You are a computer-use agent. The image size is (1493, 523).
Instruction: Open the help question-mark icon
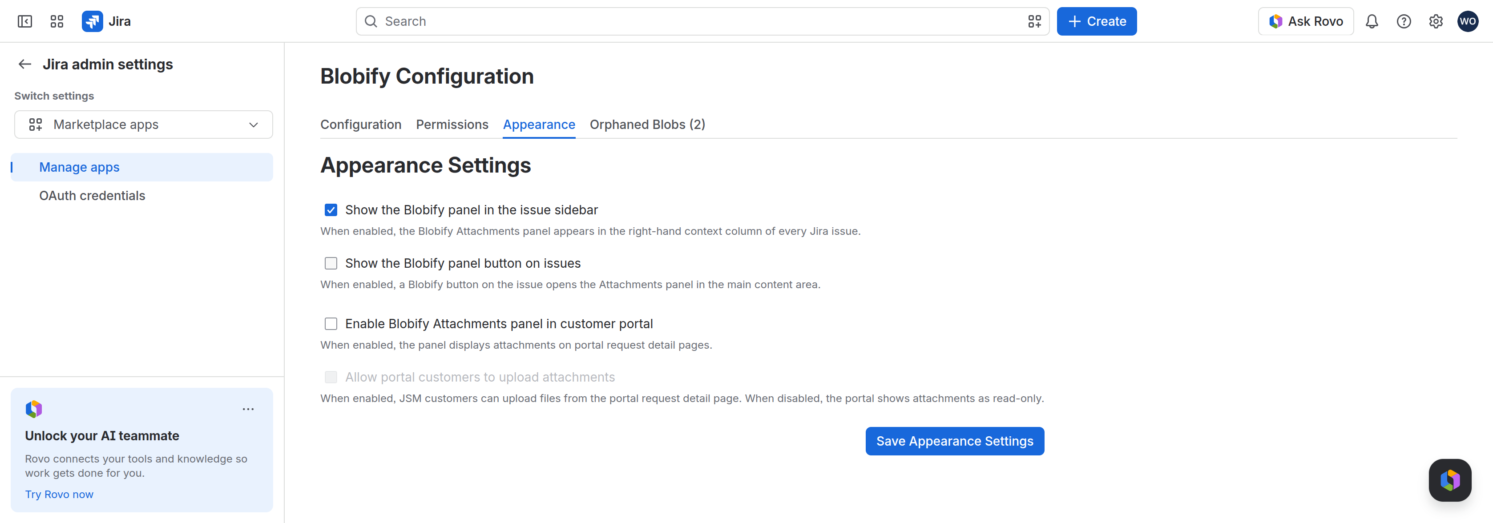[x=1404, y=21]
